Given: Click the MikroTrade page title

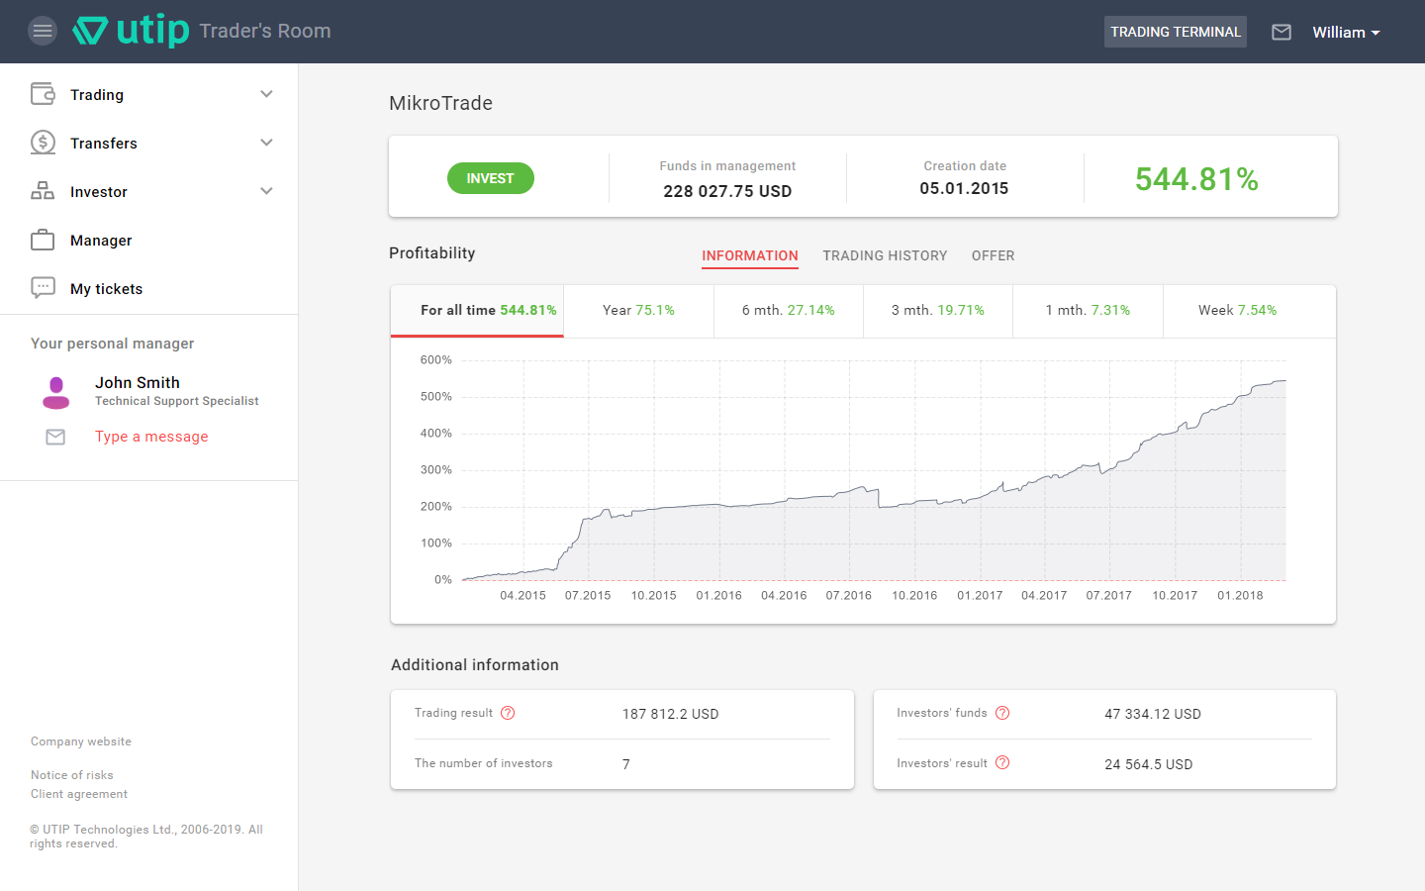Looking at the screenshot, I should [440, 103].
